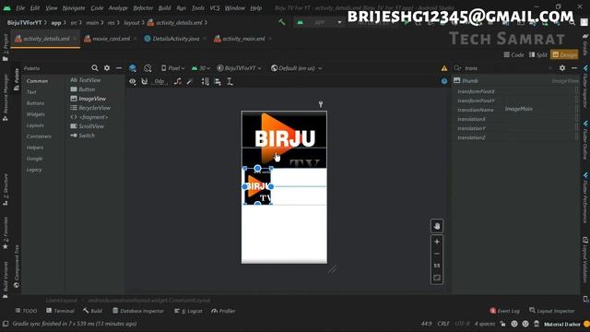Viewport: 590px width, 332px height.
Task: Zoom out with minus button
Action: click(x=437, y=254)
